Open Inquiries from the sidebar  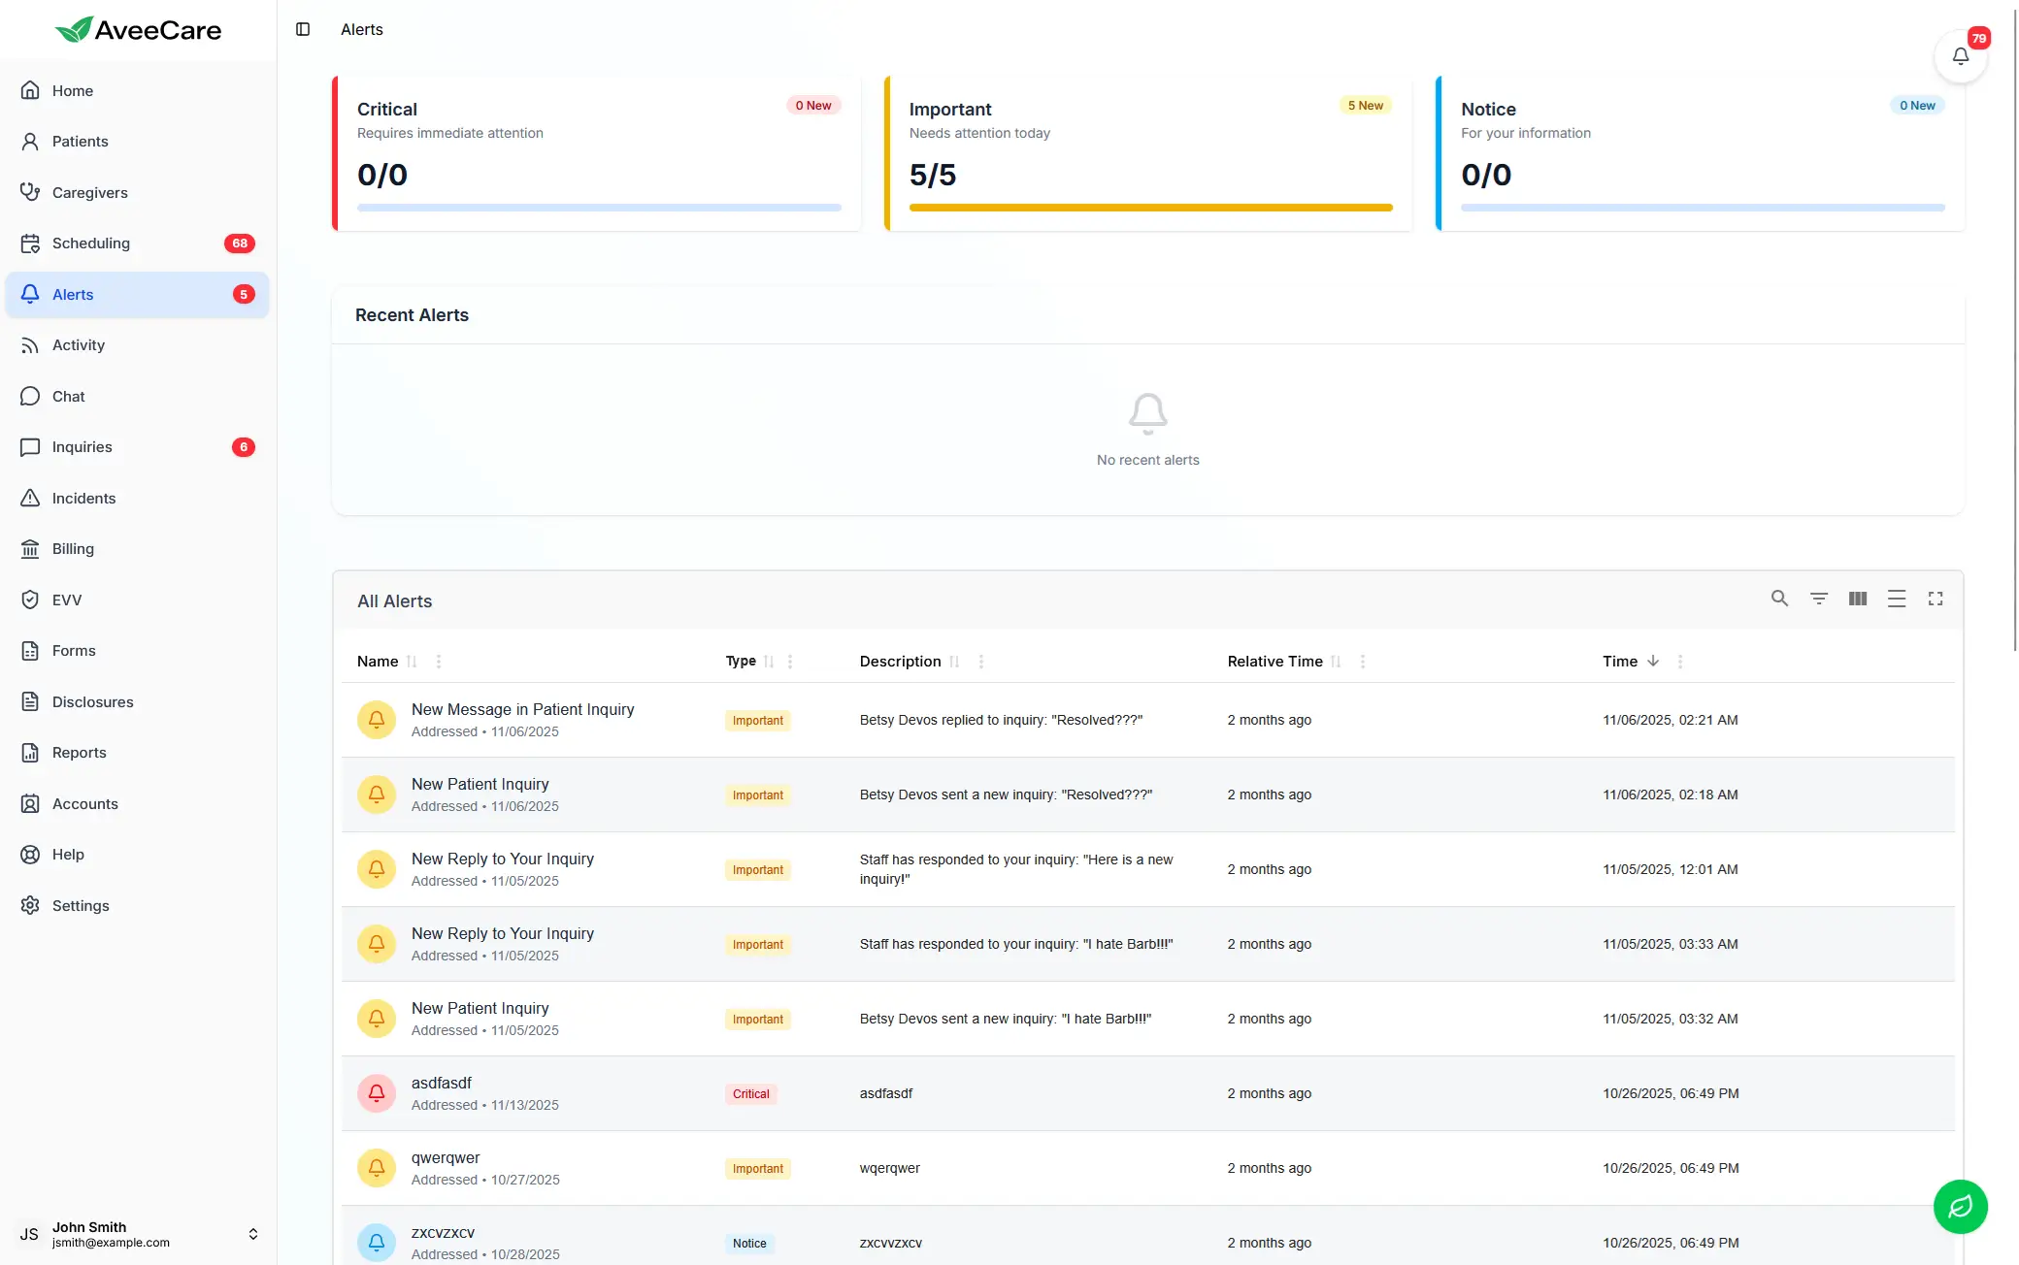(83, 447)
